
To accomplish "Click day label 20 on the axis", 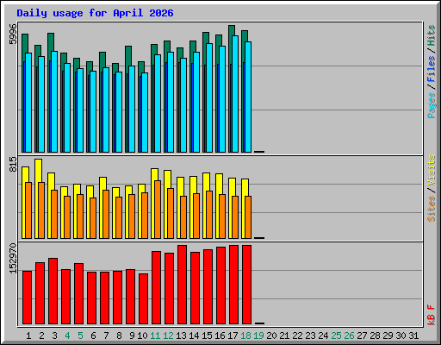I will (271, 336).
